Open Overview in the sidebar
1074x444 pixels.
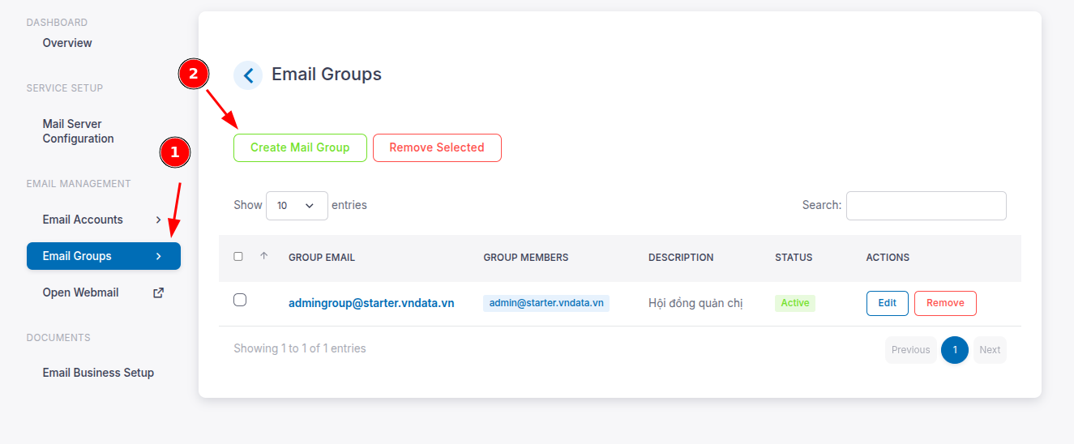pyautogui.click(x=67, y=43)
